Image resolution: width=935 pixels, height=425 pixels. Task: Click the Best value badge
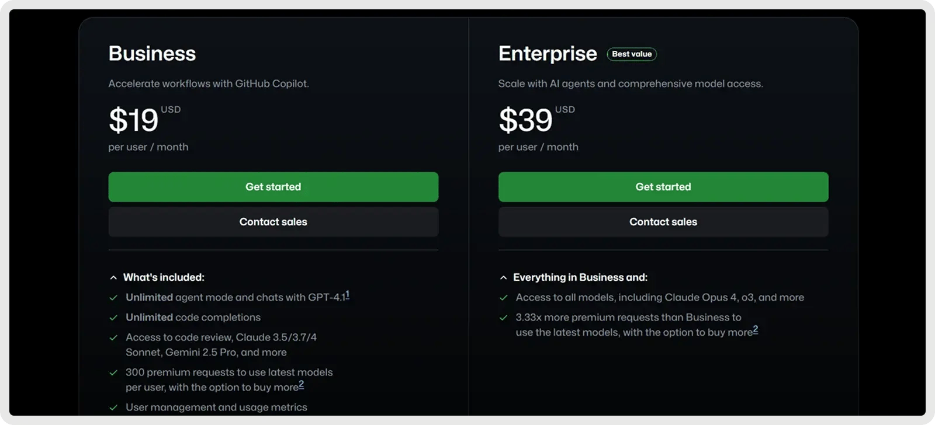(632, 54)
